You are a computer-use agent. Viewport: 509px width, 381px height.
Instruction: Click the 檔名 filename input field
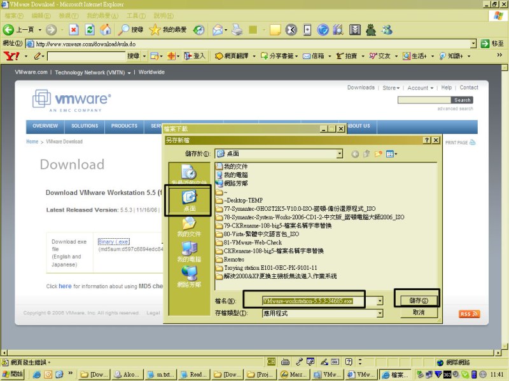319,301
